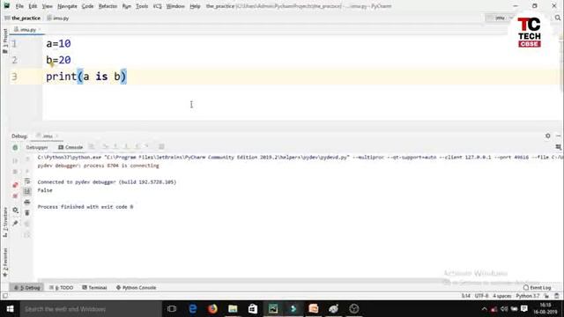Toggle read-only lock icon in status bar

(546, 296)
